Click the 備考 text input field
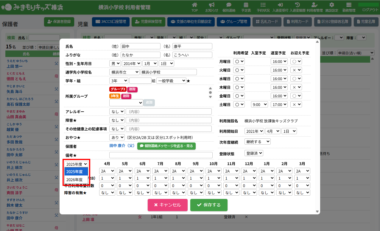380x231 pixels. (161, 155)
